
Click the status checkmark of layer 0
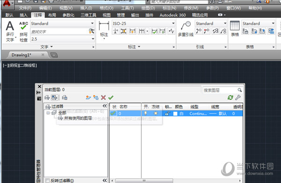click(113, 113)
